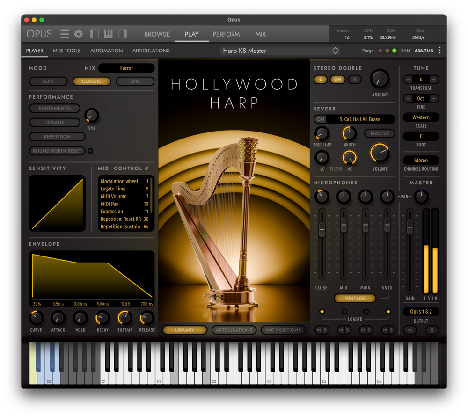Click the Close microphone level knob
Image resolution: width=468 pixels, height=417 pixels.
coord(322,198)
